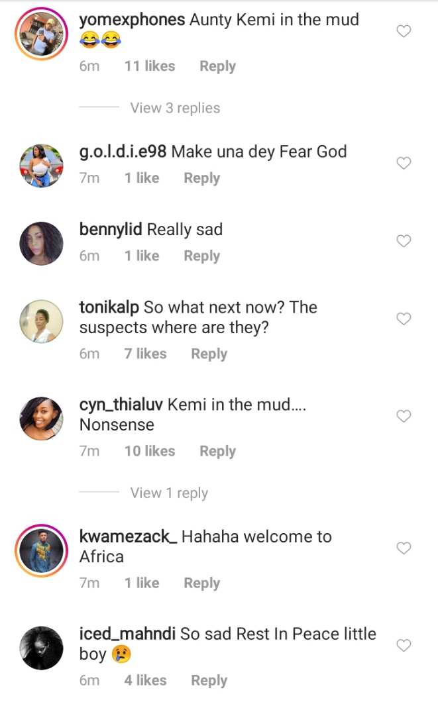Reply to iced_mahndi's comment
The height and width of the screenshot is (710, 438).
(x=209, y=680)
